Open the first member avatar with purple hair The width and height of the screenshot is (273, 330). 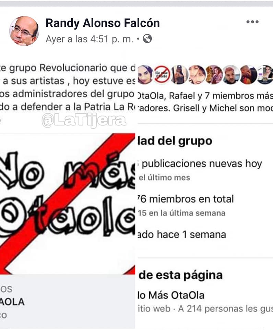pos(145,75)
